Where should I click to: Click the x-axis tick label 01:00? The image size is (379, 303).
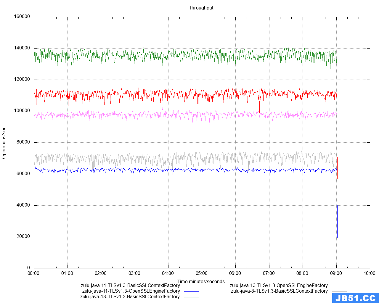coord(67,273)
